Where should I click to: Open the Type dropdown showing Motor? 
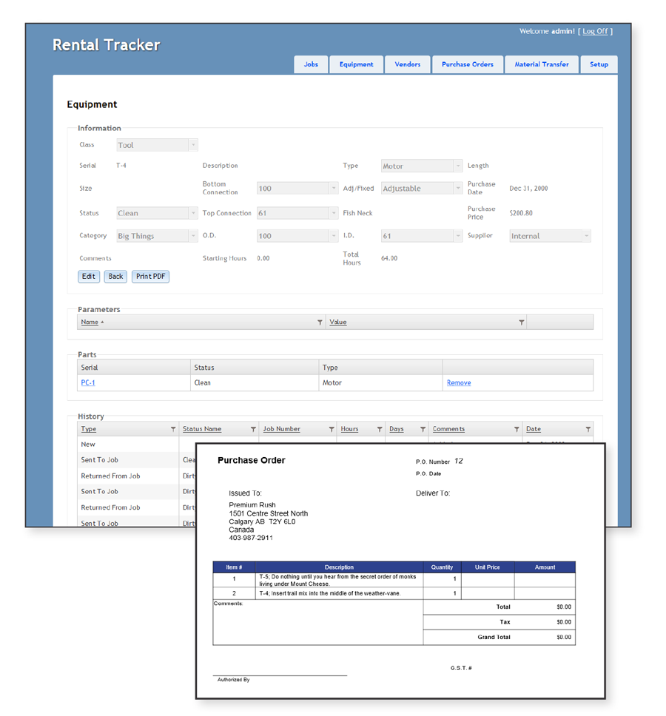[x=422, y=166]
